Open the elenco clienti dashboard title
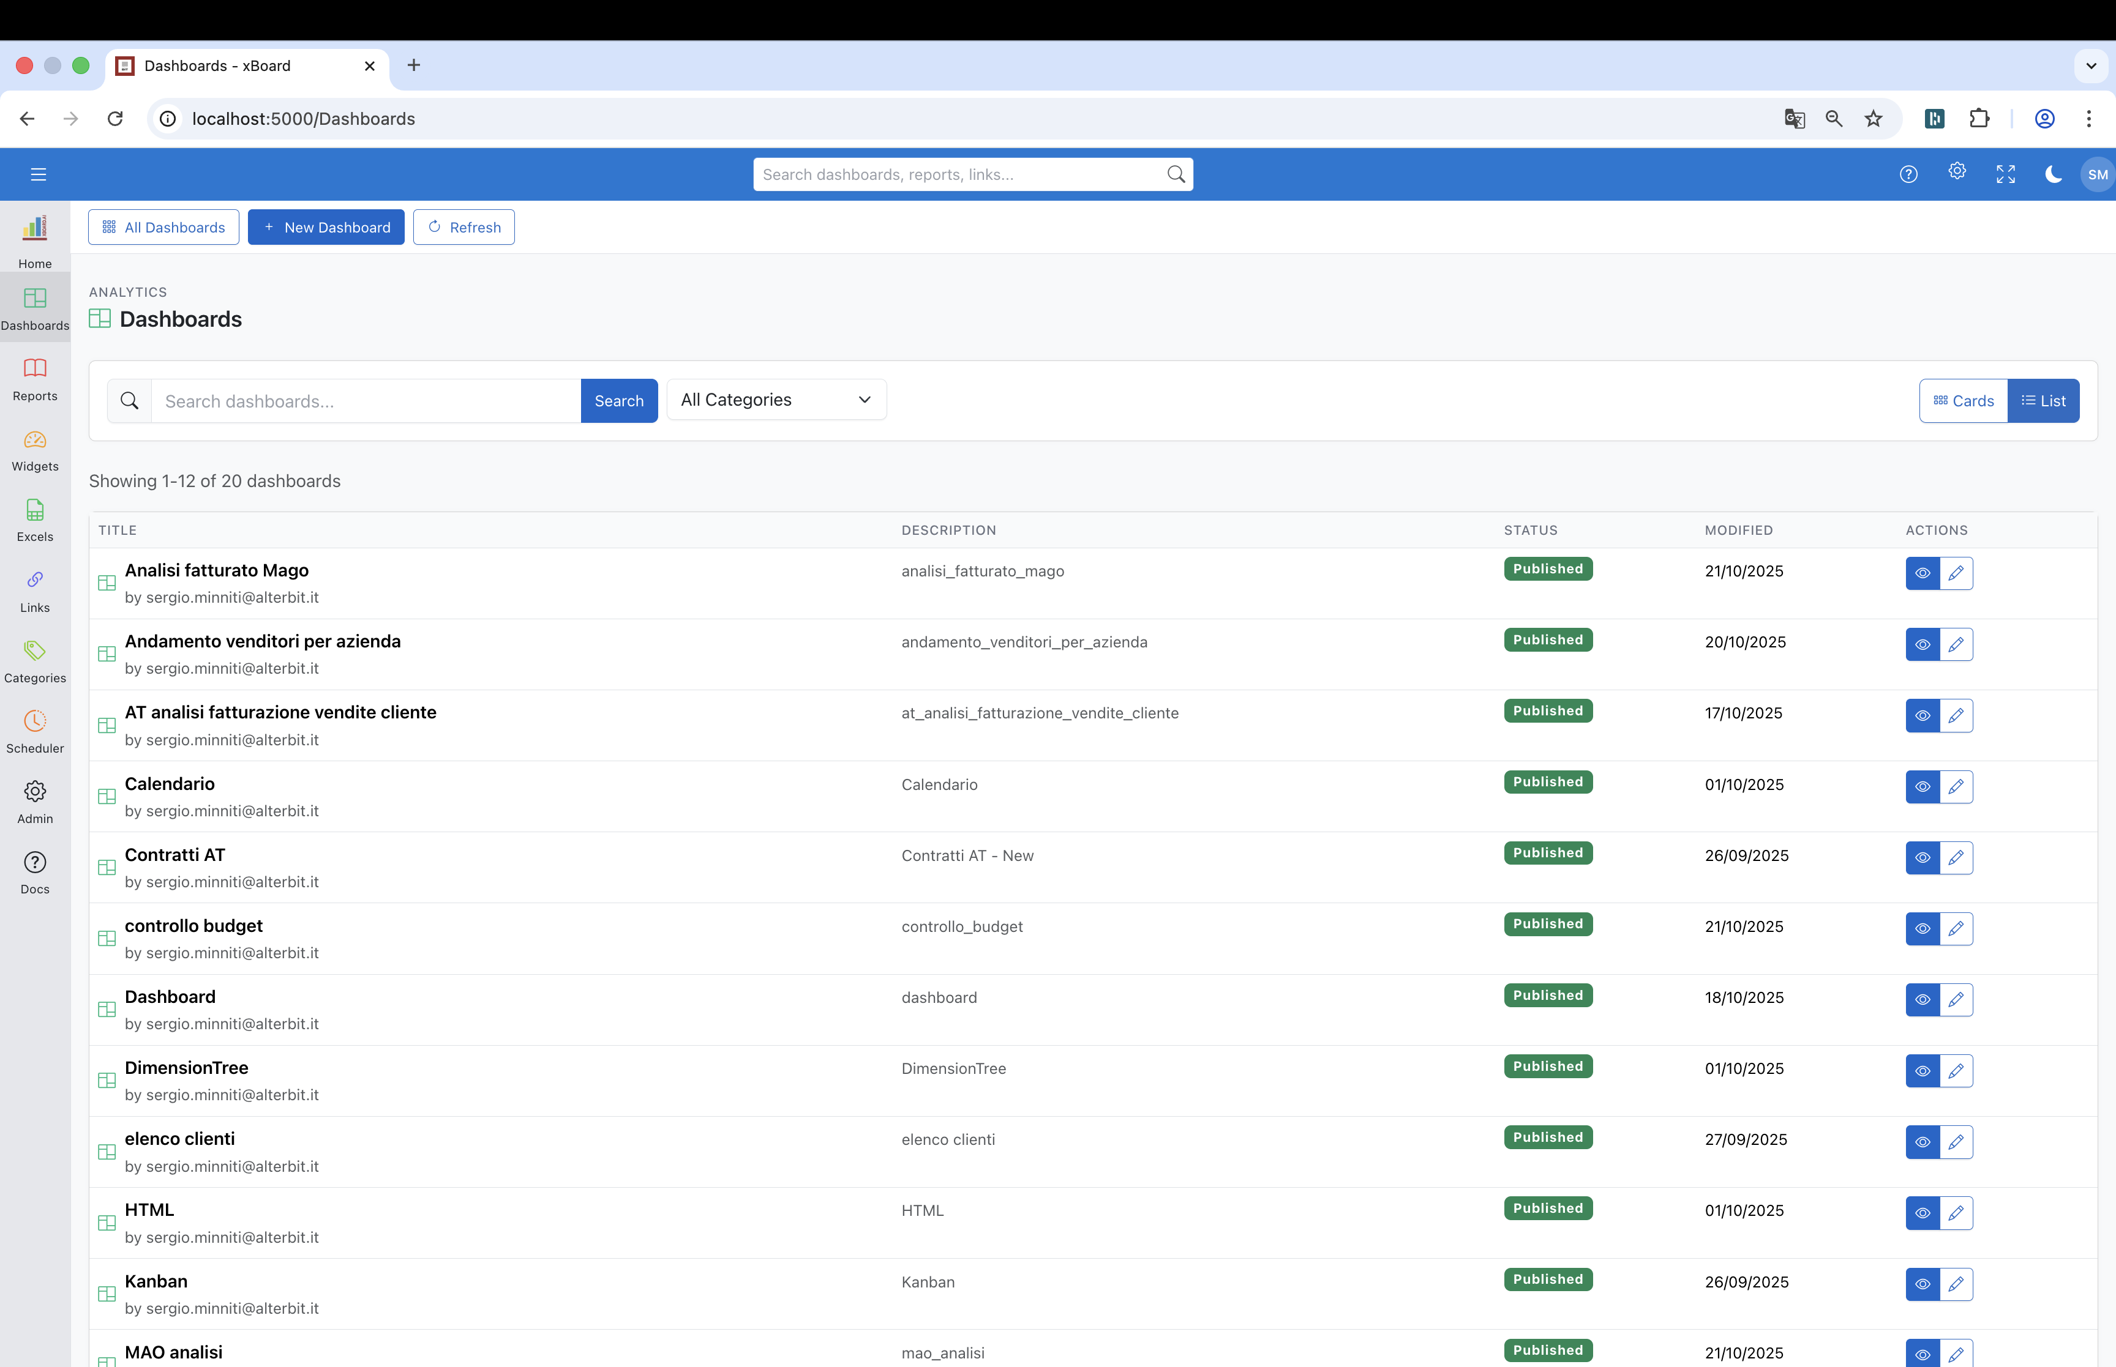This screenshot has height=1367, width=2116. tap(179, 1139)
